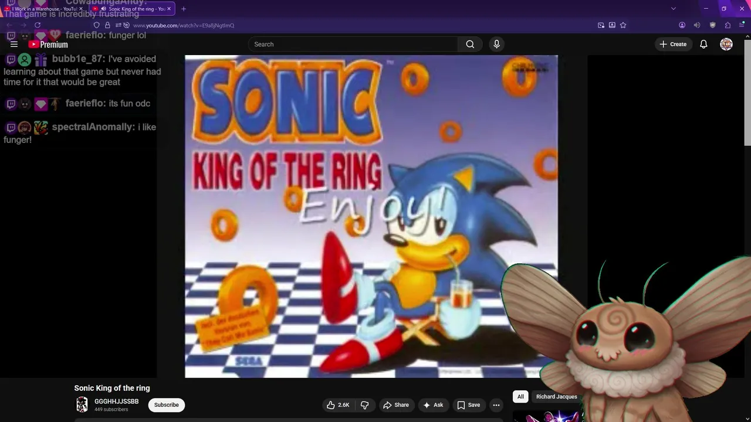Open the uBlock Origin shield extension

point(712,25)
